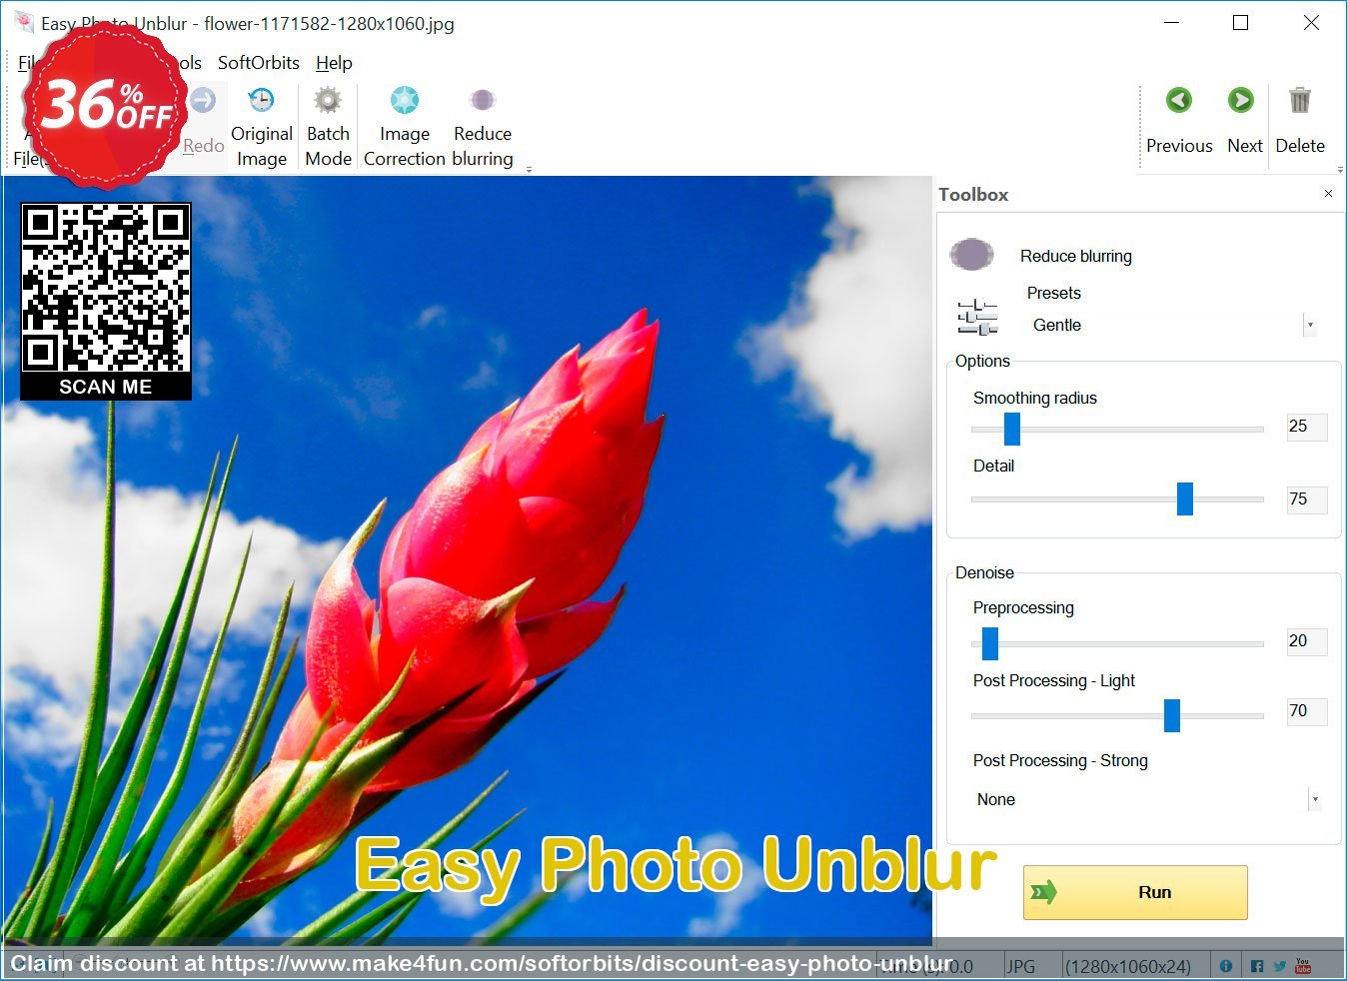Adjust the Detail slider handle
The width and height of the screenshot is (1347, 981).
tap(1185, 498)
